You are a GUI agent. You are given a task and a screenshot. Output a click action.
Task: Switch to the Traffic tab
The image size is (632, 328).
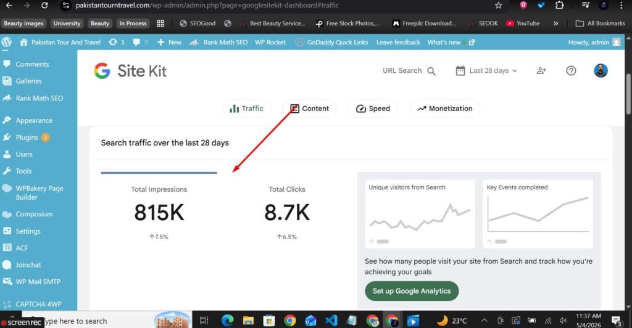246,109
